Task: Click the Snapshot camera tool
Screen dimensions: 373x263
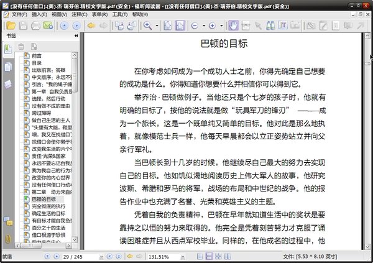Action: [x=295, y=25]
